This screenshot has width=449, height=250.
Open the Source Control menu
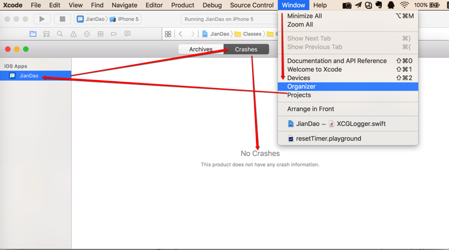point(251,5)
